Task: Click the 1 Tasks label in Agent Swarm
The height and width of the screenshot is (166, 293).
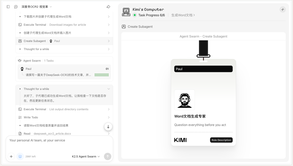Action: coord(49,61)
